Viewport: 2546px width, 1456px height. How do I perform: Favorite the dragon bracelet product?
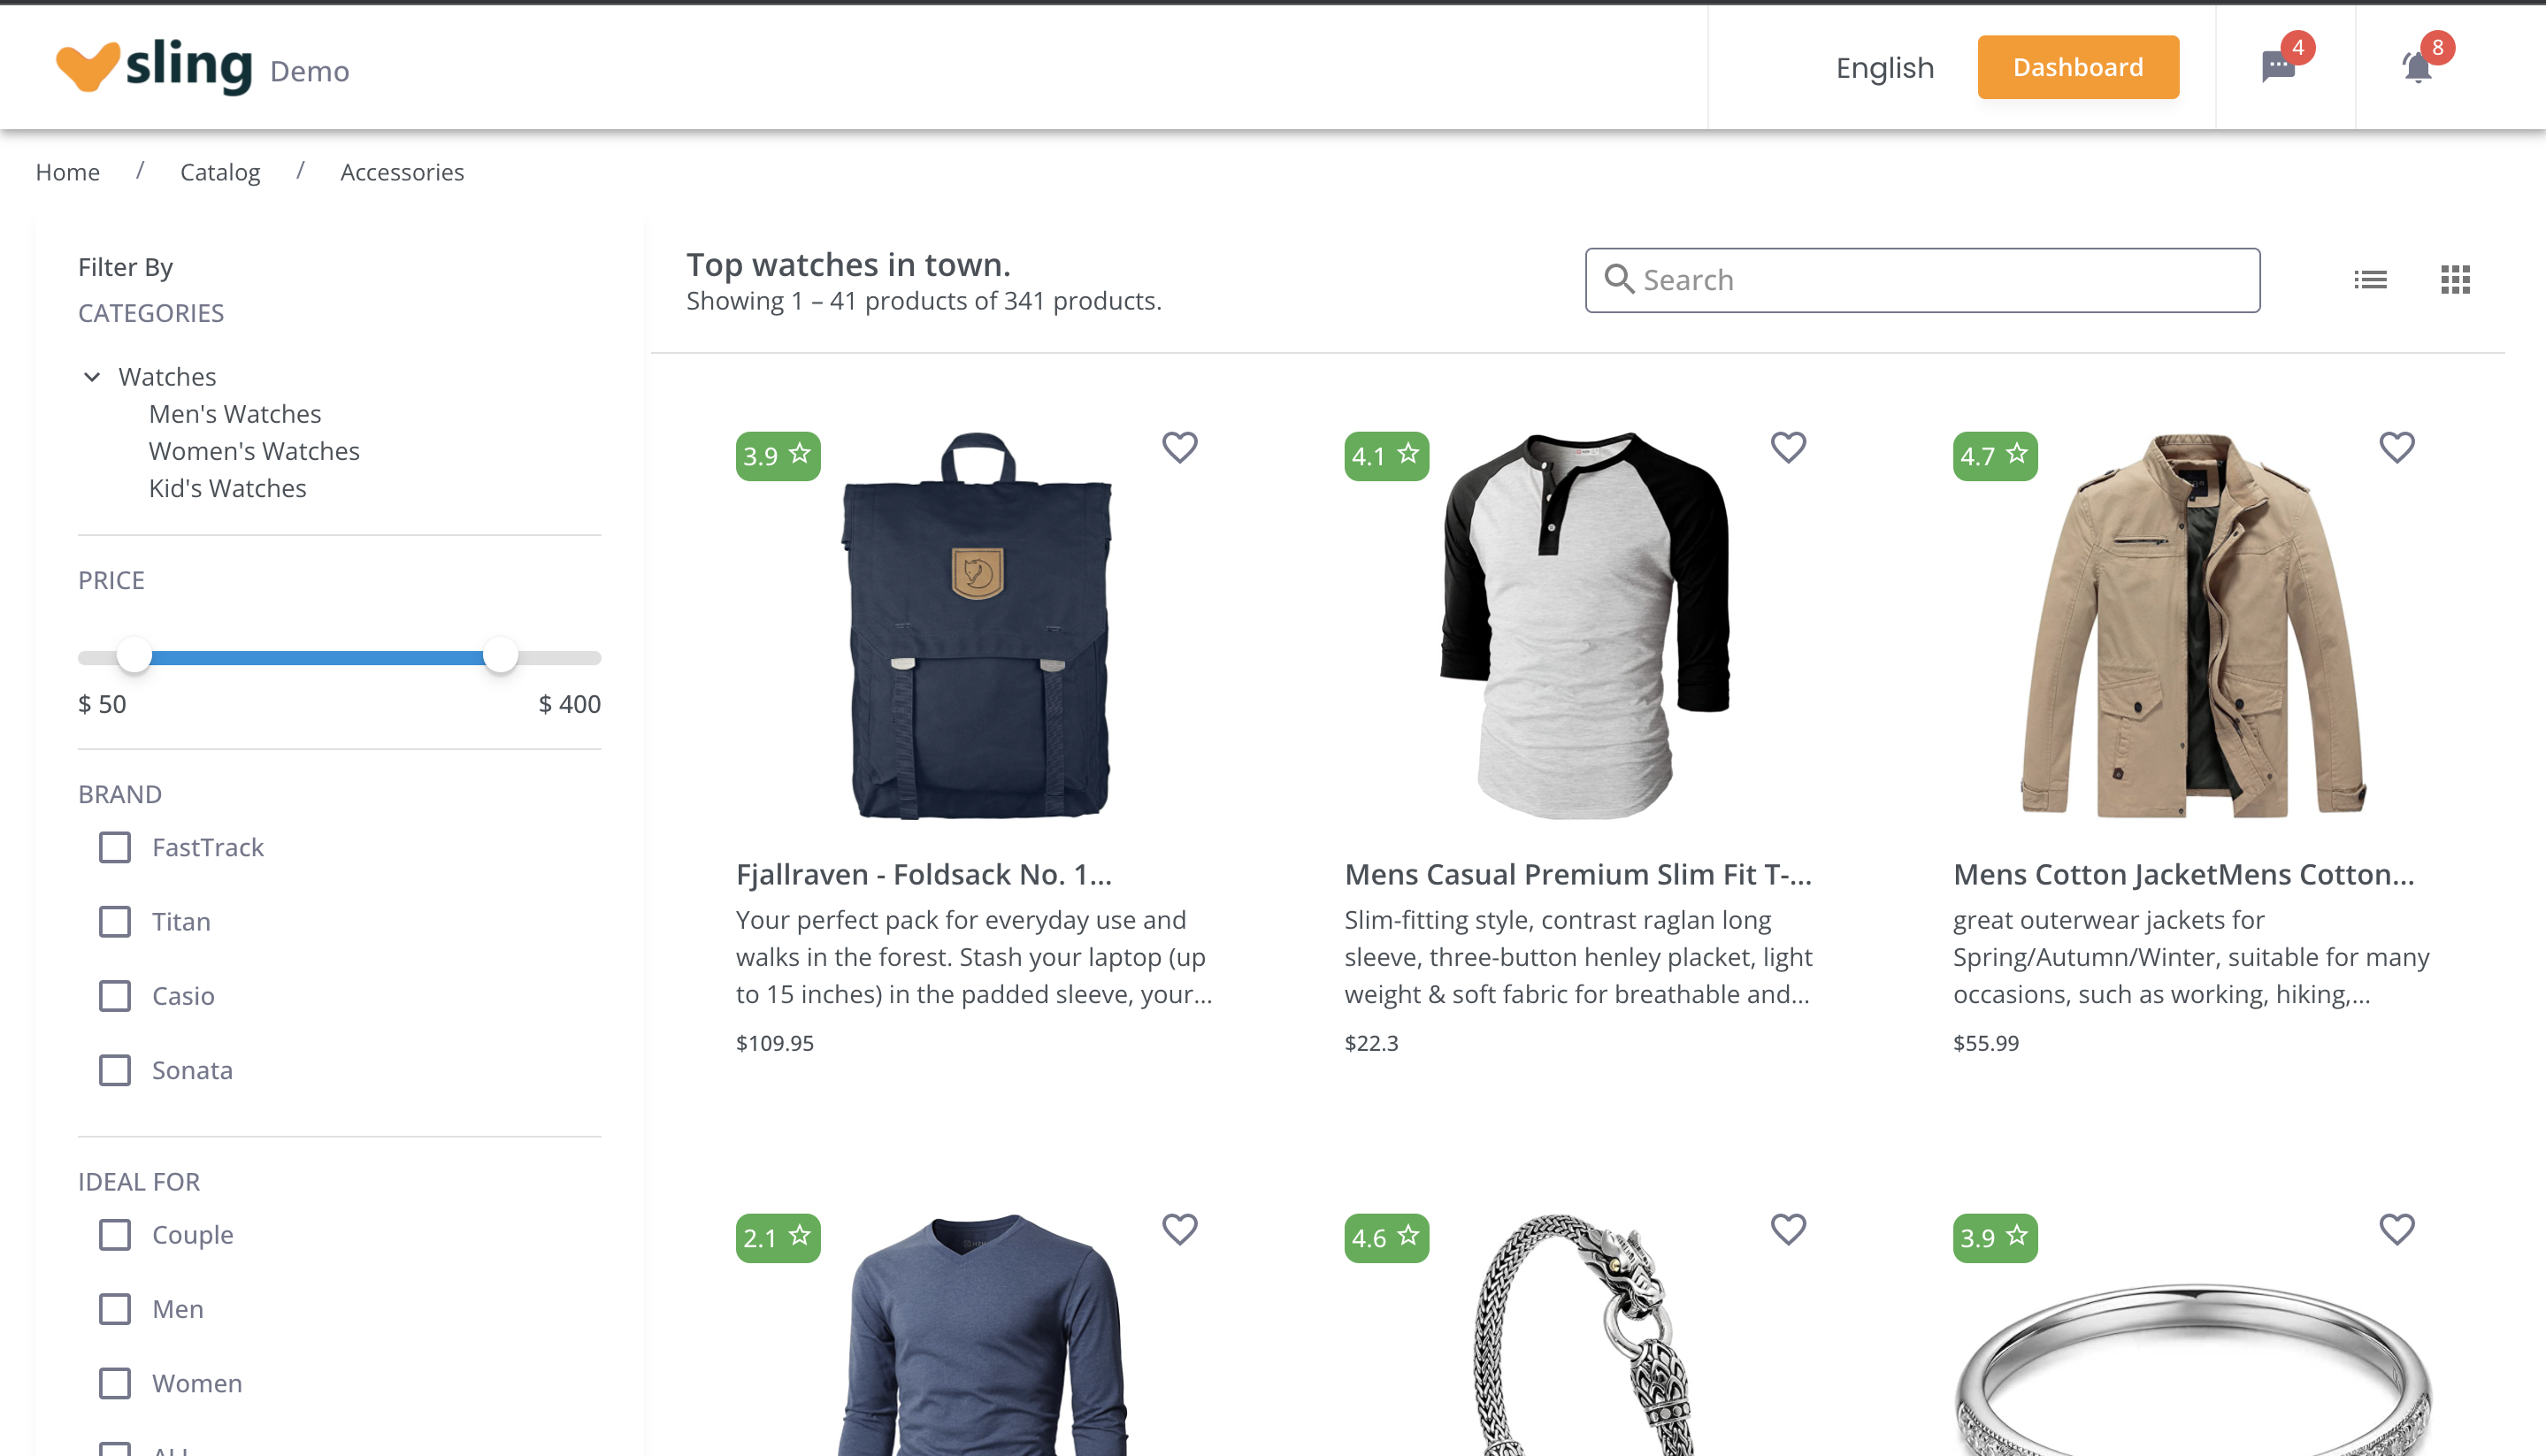point(1788,1229)
